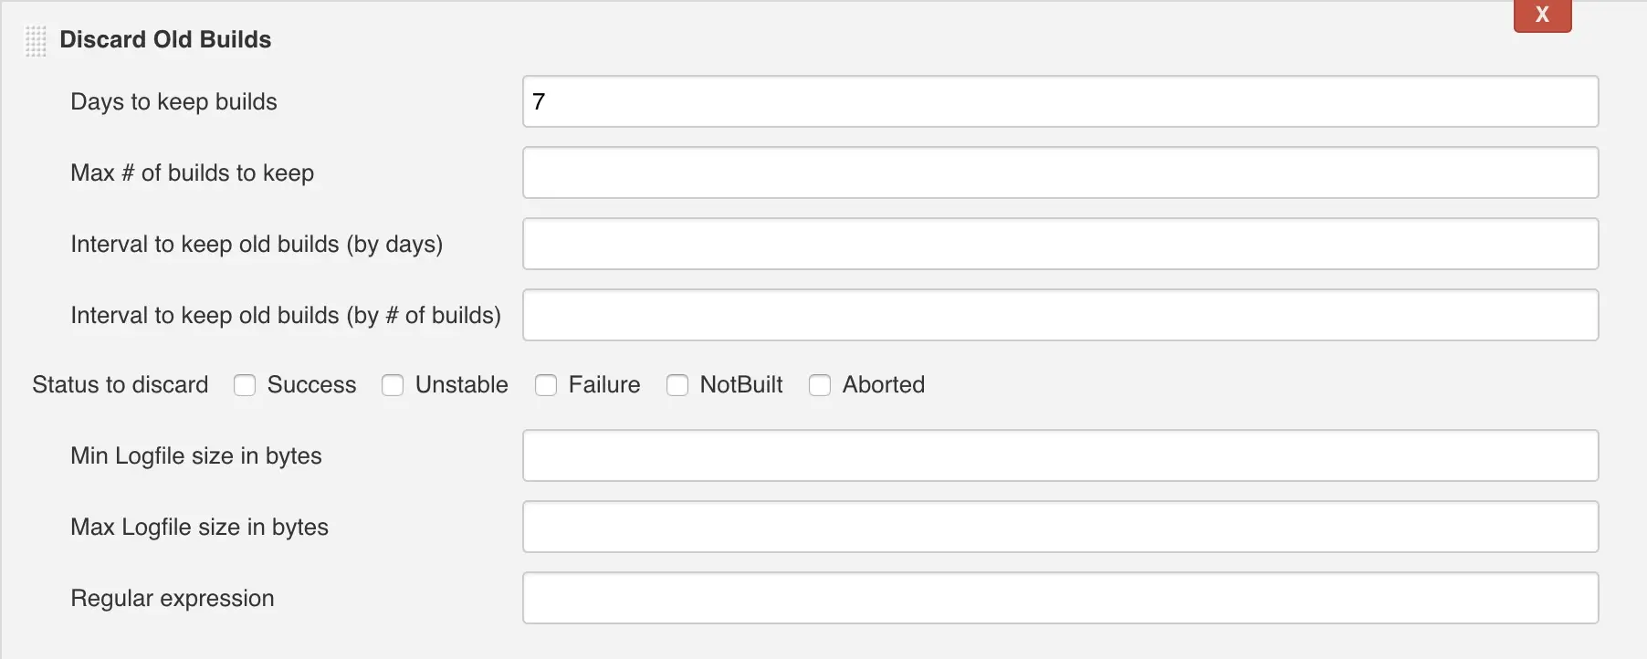Remove the Discard Old Builds section with the red X
This screenshot has width=1647, height=659.
click(x=1542, y=16)
